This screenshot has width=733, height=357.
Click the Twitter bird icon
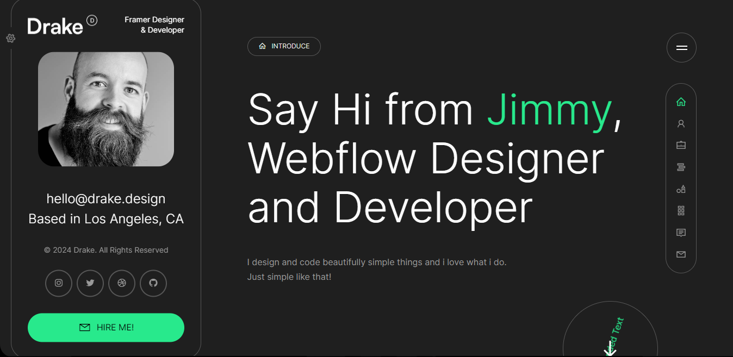pos(90,283)
